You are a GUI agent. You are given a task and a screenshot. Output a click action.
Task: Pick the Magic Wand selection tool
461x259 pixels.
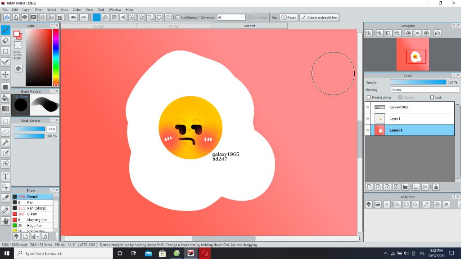pyautogui.click(x=5, y=142)
